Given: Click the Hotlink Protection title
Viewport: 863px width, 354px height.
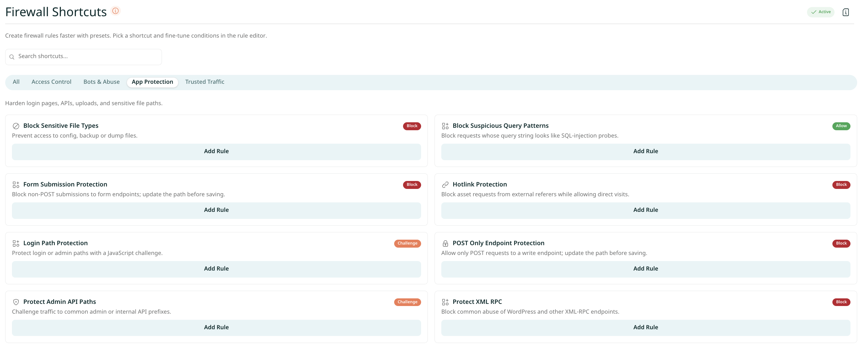Looking at the screenshot, I should (x=480, y=184).
